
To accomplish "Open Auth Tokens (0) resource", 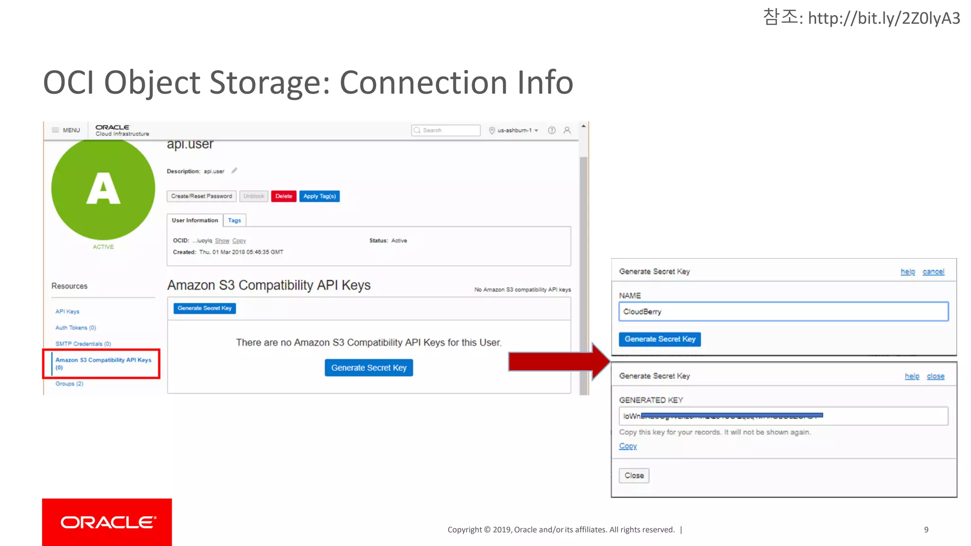I will [76, 328].
